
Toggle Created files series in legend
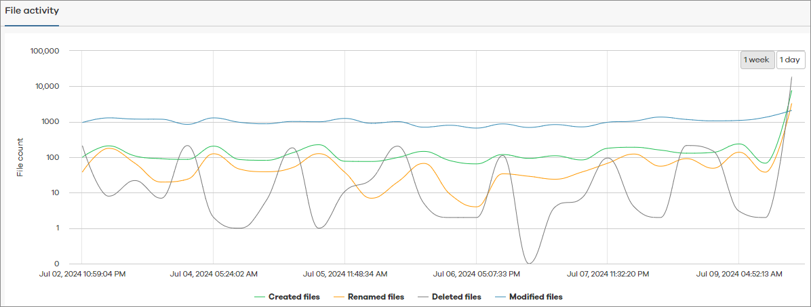[294, 297]
